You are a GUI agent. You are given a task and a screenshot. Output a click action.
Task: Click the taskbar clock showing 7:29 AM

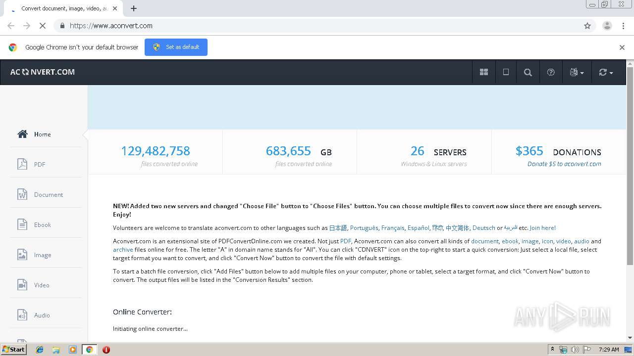[x=609, y=350]
